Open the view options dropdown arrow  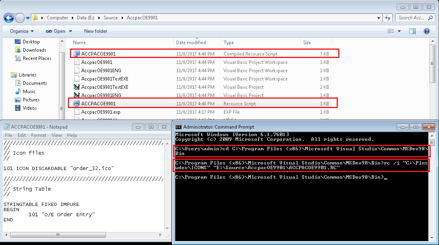tap(399, 31)
